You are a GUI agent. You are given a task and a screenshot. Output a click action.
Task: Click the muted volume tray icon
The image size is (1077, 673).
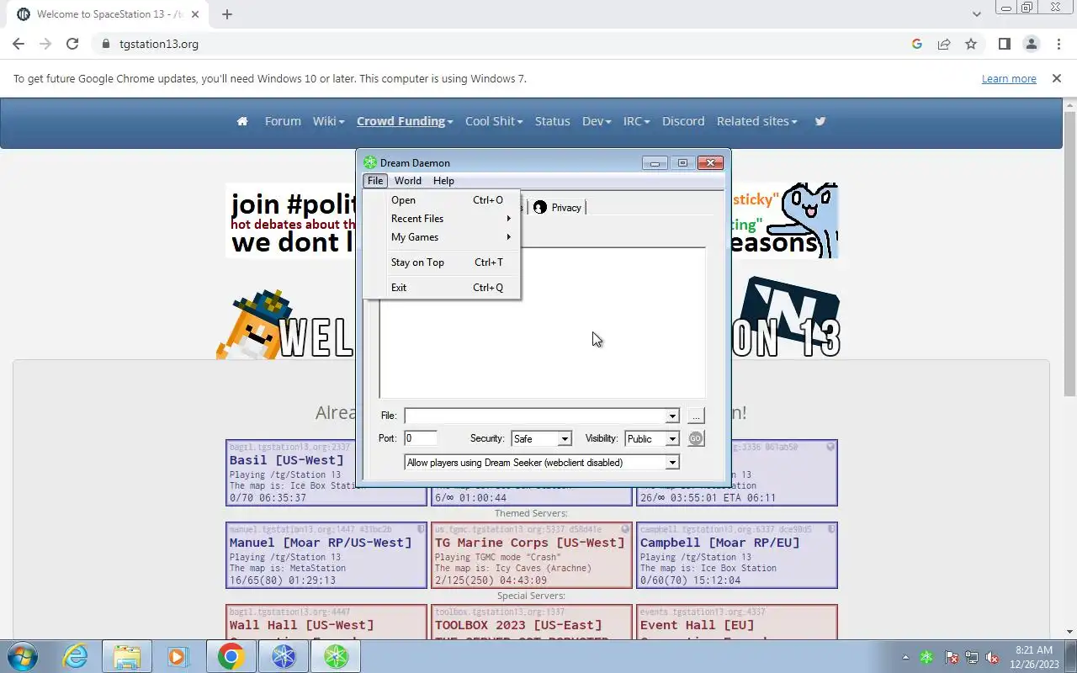pyautogui.click(x=993, y=657)
